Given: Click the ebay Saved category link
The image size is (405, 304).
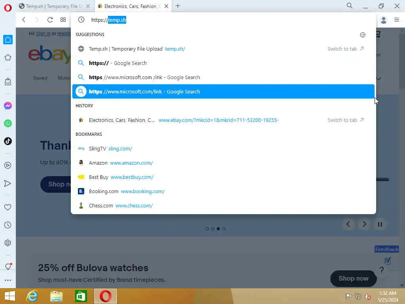Looking at the screenshot, I should pyautogui.click(x=40, y=78).
